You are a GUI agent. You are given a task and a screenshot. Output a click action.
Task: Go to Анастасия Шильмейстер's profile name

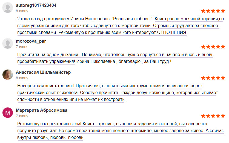(43, 72)
